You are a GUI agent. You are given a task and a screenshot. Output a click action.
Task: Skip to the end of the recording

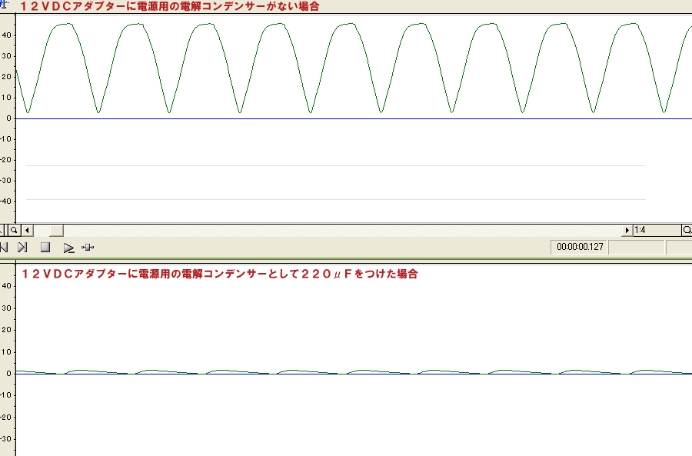coord(22,248)
